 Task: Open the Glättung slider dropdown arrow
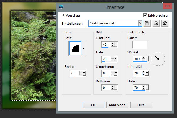pos(116,44)
